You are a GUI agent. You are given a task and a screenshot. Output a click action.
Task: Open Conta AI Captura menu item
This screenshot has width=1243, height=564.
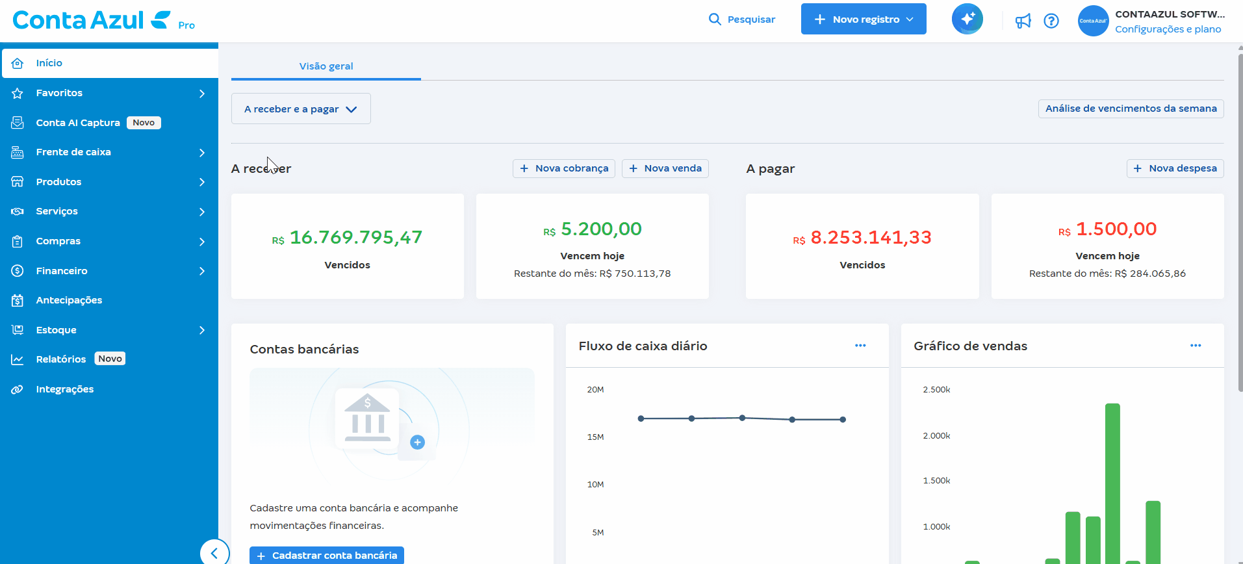[109, 123]
